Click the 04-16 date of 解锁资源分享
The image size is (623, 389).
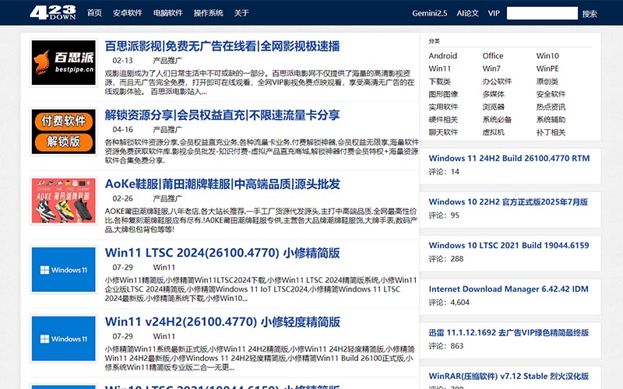(122, 130)
